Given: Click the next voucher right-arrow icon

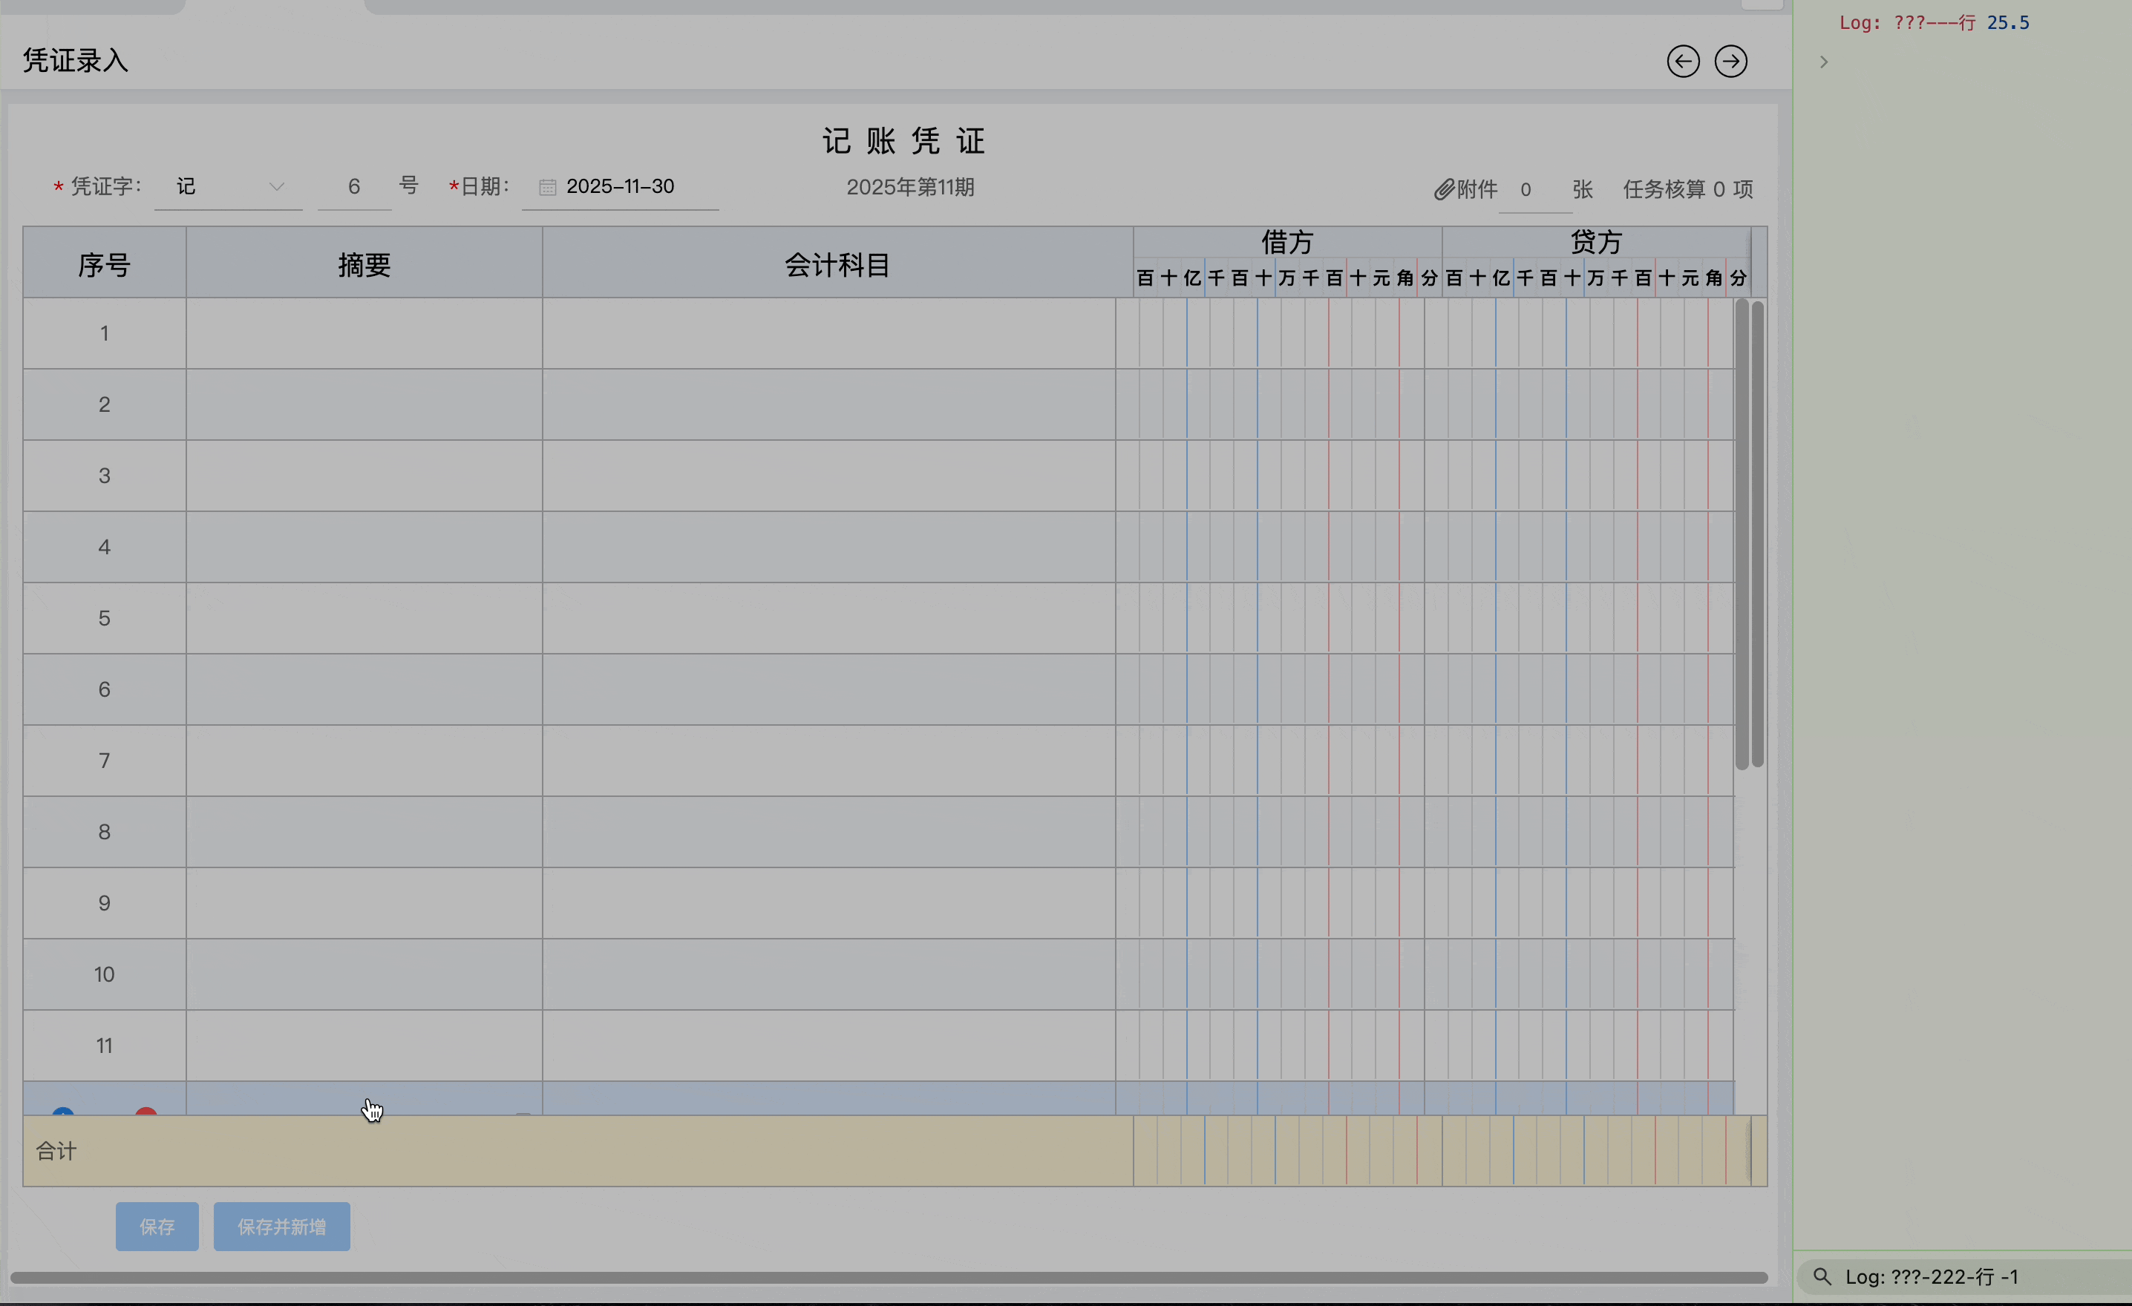Looking at the screenshot, I should pyautogui.click(x=1730, y=62).
